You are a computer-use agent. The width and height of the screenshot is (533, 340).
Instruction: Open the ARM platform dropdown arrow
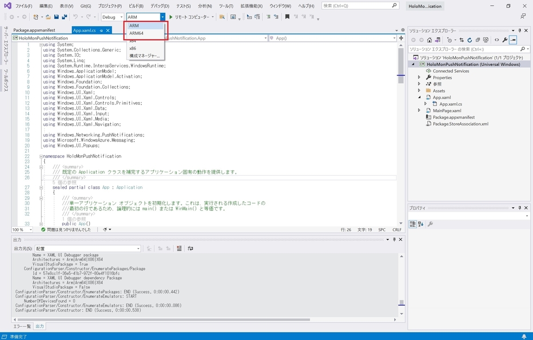(x=163, y=17)
